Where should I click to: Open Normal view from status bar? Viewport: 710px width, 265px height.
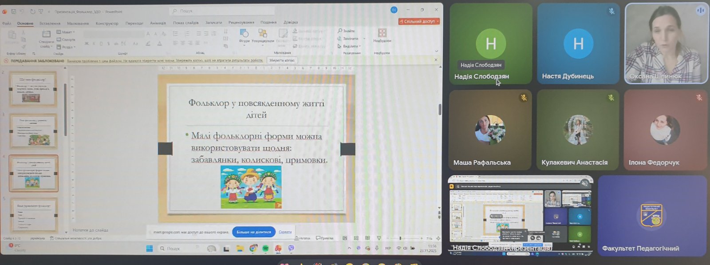(x=345, y=238)
